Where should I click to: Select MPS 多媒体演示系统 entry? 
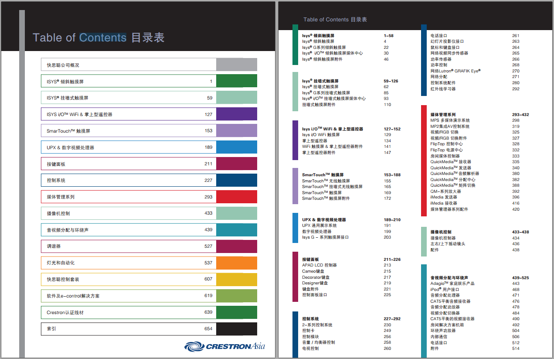click(x=450, y=120)
